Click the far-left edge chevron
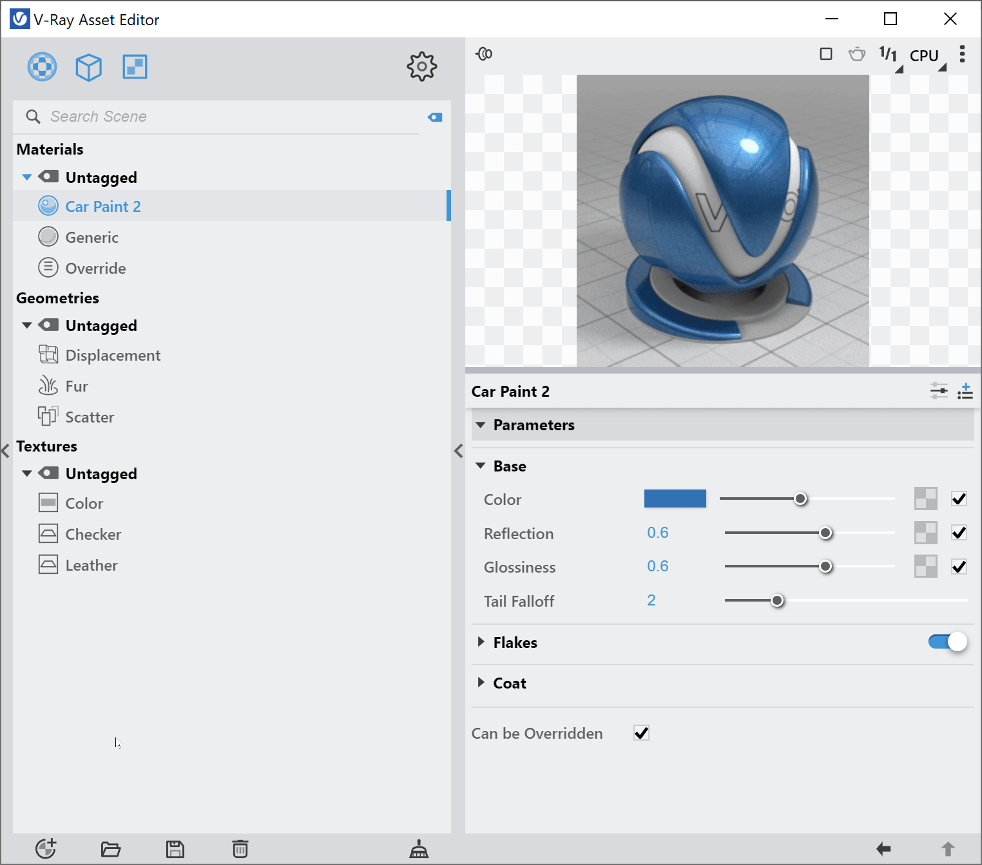 (5, 451)
